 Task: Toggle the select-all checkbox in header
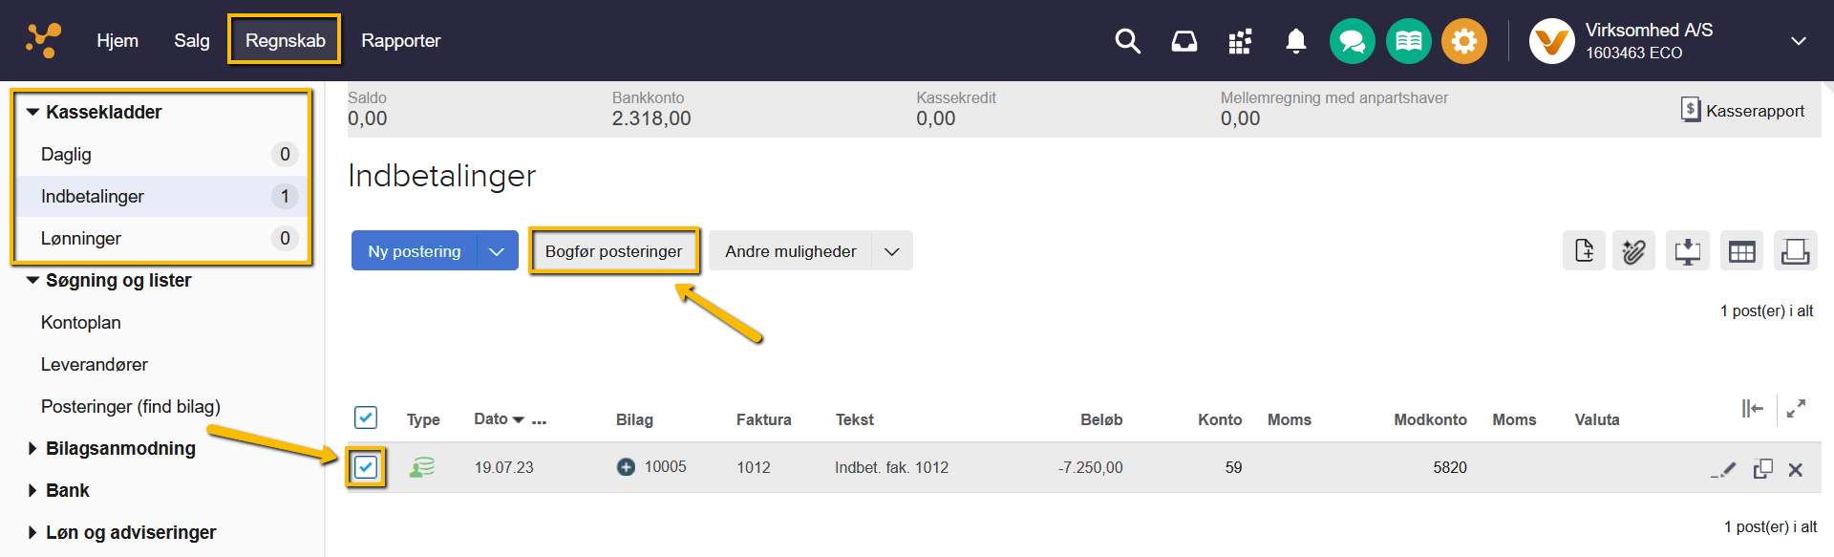(366, 418)
